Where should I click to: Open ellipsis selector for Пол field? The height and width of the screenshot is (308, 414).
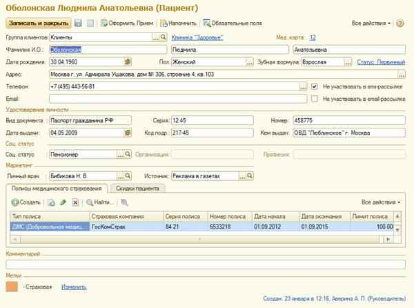point(250,62)
